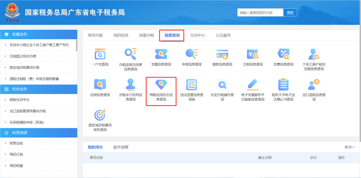The height and width of the screenshot is (178, 361).
Task: Open 历史办税操作查询 icon
Action: coord(222,84)
